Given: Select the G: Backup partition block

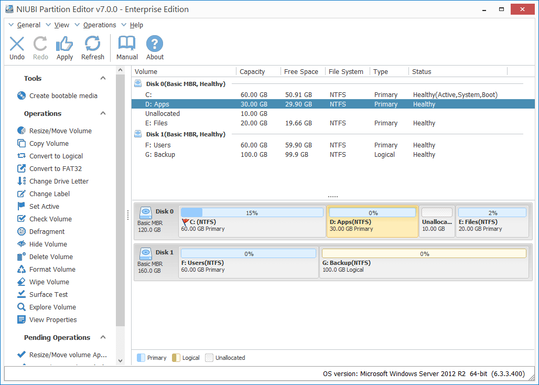Looking at the screenshot, I should (x=424, y=266).
